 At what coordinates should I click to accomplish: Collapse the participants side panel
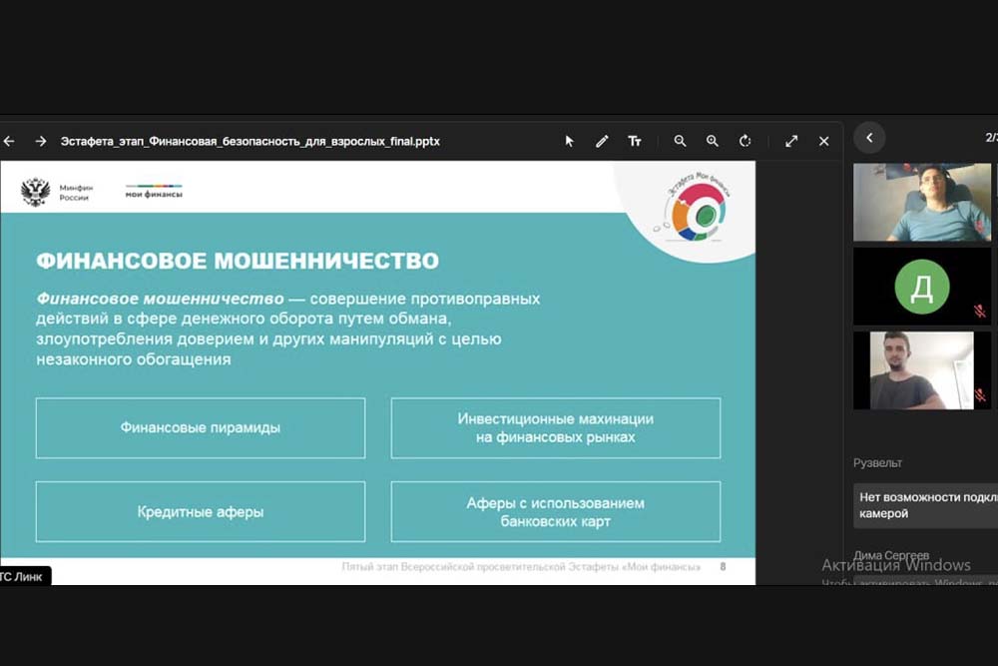coord(869,138)
